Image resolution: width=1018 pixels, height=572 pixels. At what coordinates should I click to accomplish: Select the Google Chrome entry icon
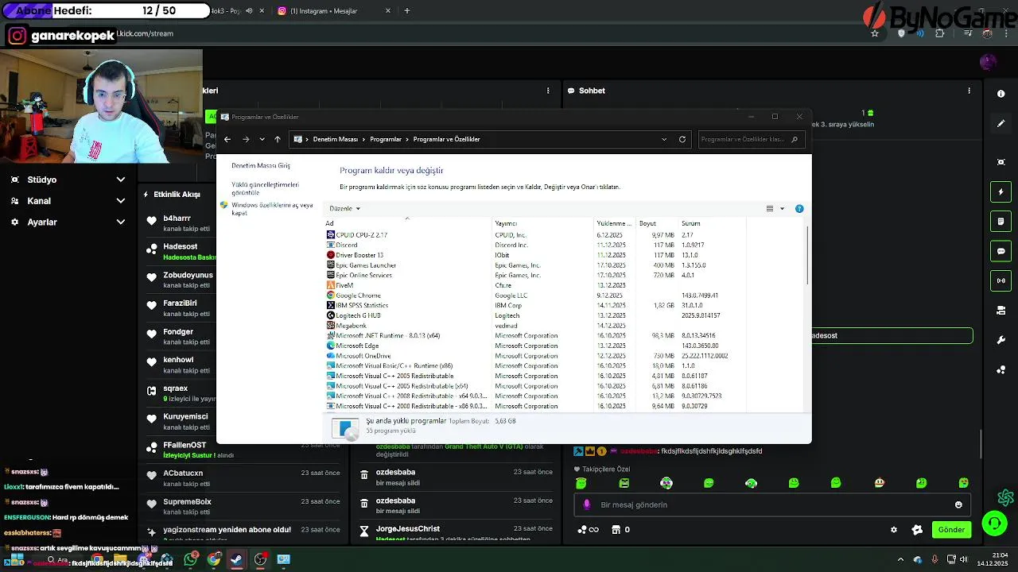(x=331, y=296)
